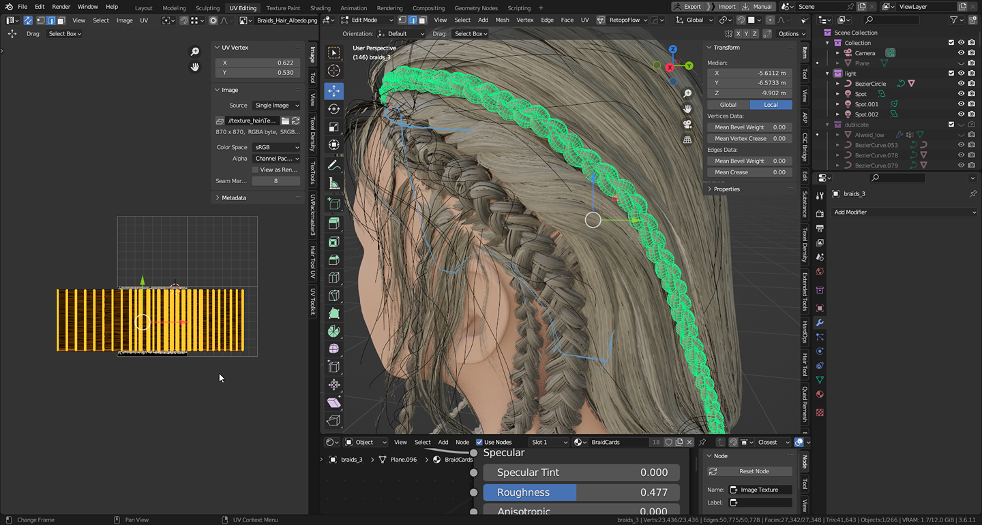The height and width of the screenshot is (525, 982).
Task: Select the Rotate tool in viewport toolbar
Action: pos(334,109)
